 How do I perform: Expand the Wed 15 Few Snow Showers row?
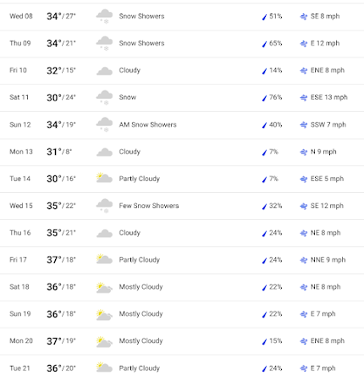click(182, 206)
